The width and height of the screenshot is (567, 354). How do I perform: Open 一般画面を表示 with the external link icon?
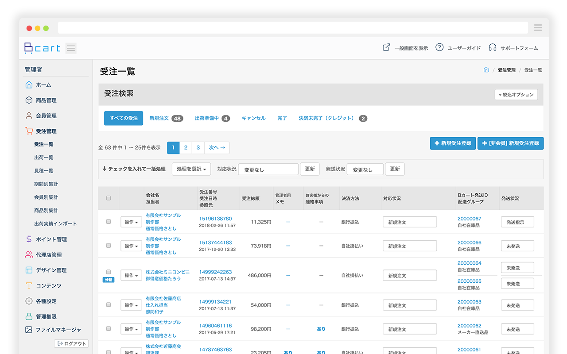[387, 46]
